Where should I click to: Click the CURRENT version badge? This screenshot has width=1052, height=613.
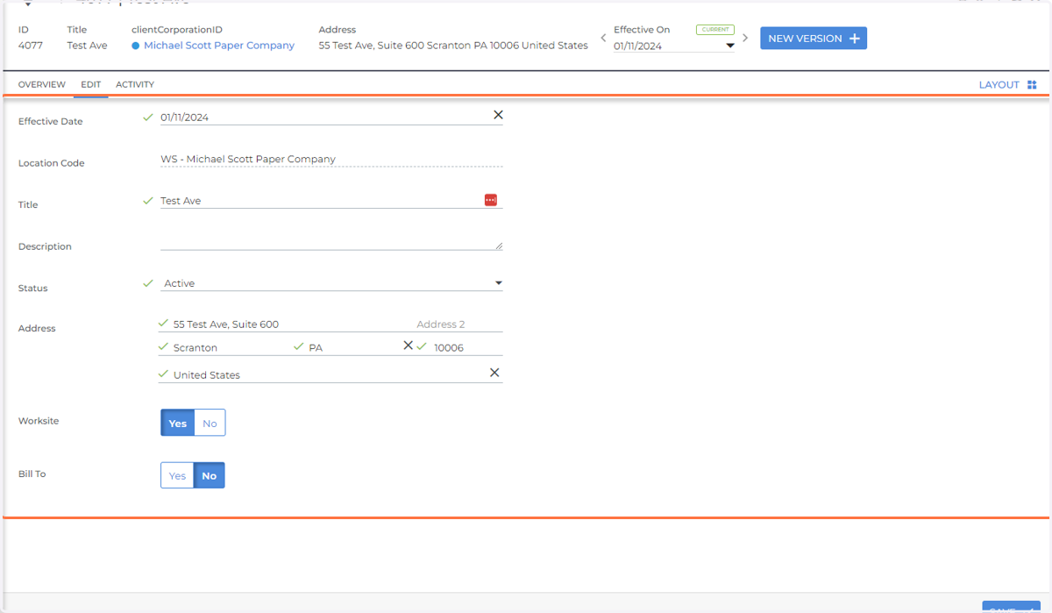(715, 30)
